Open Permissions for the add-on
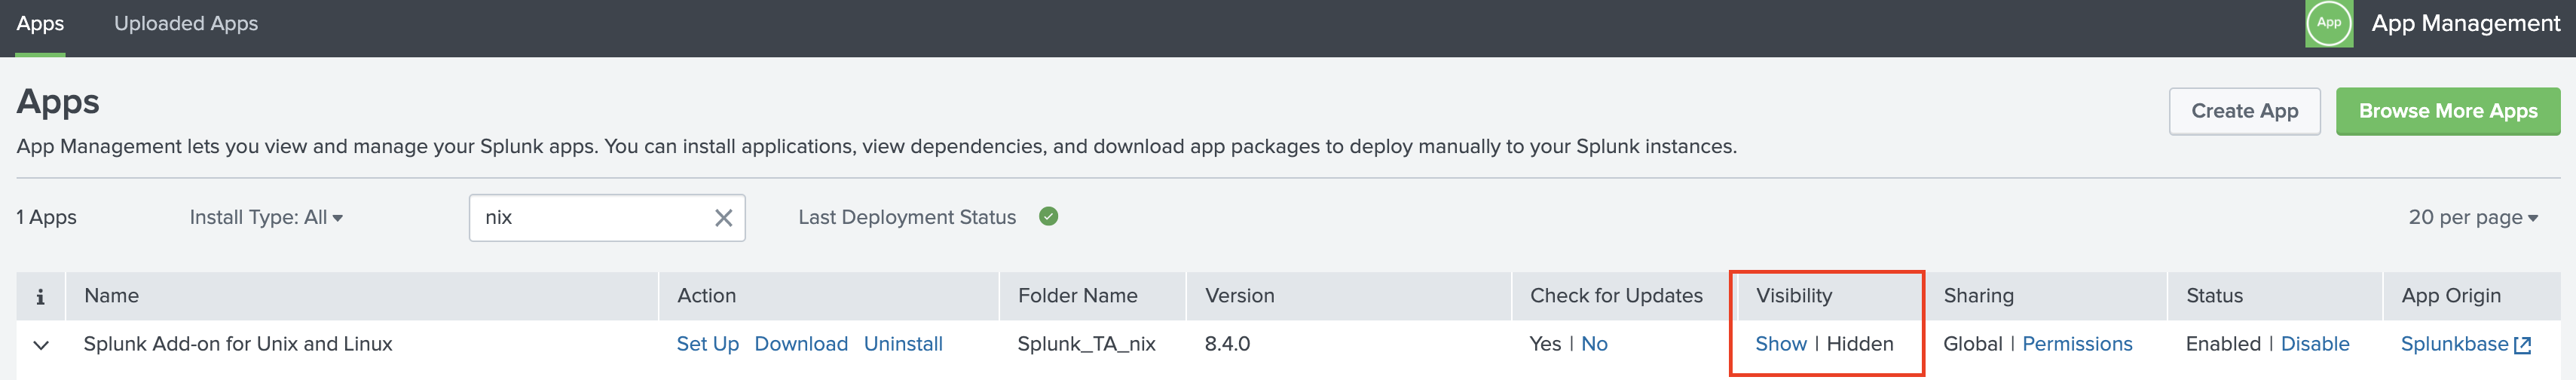 2076,344
